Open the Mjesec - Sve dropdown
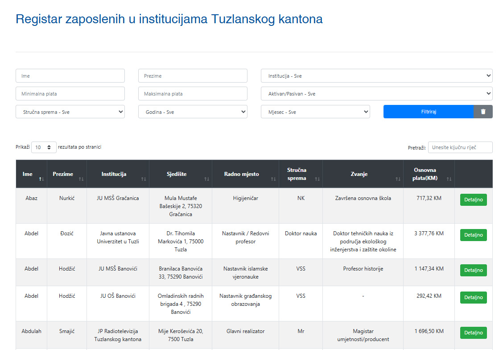The height and width of the screenshot is (350, 503). tap(315, 112)
